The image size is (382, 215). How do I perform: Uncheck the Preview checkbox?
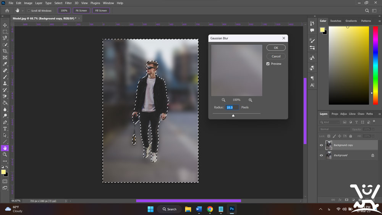[268, 64]
